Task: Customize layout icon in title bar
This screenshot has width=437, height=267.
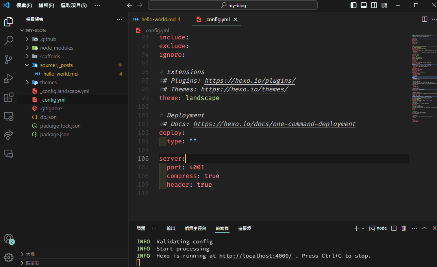Action: pos(384,5)
